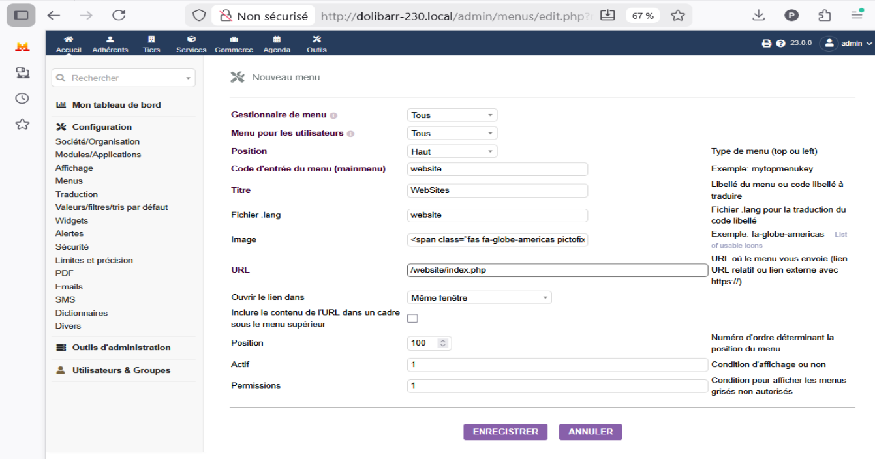Open Valeurs/filtres/tris par défaut link

click(112, 207)
